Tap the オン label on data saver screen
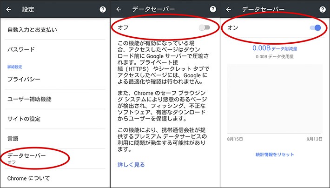 [233, 27]
